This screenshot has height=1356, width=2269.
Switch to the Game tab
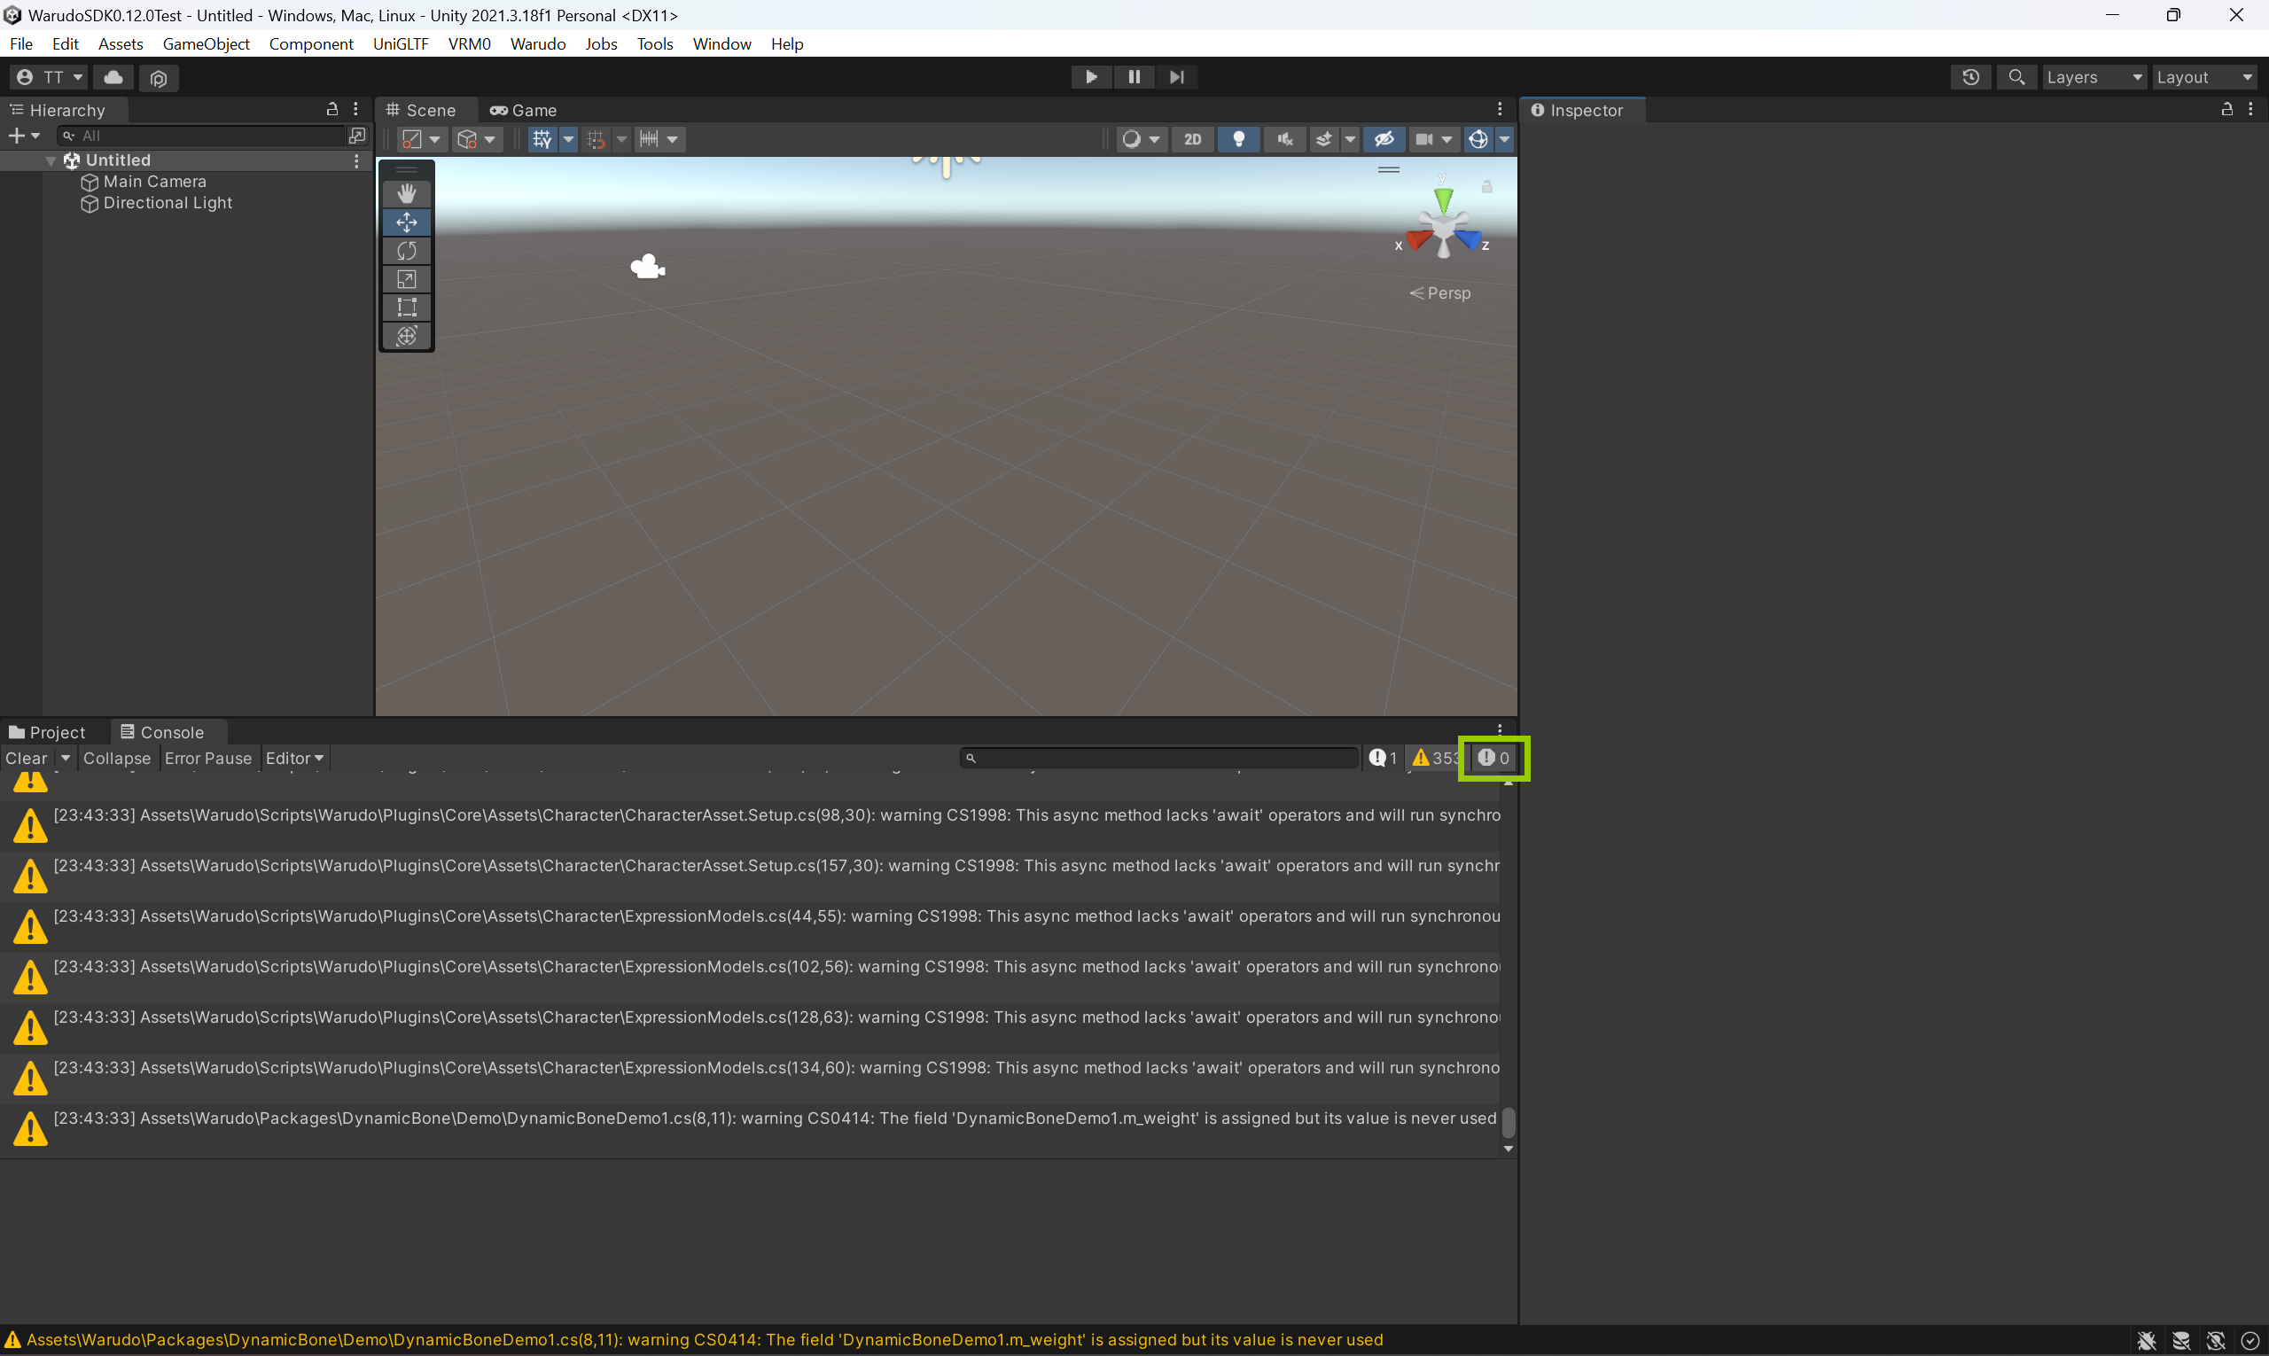click(x=524, y=111)
